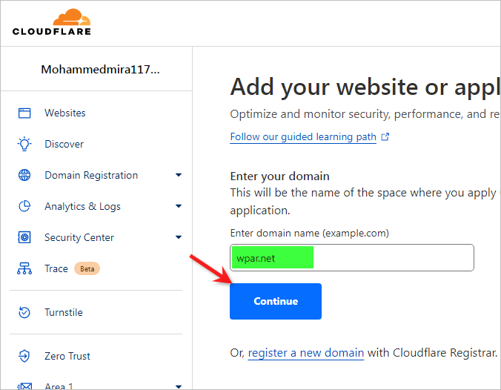Click the Trace network icon
Image resolution: width=501 pixels, height=390 pixels.
click(24, 269)
